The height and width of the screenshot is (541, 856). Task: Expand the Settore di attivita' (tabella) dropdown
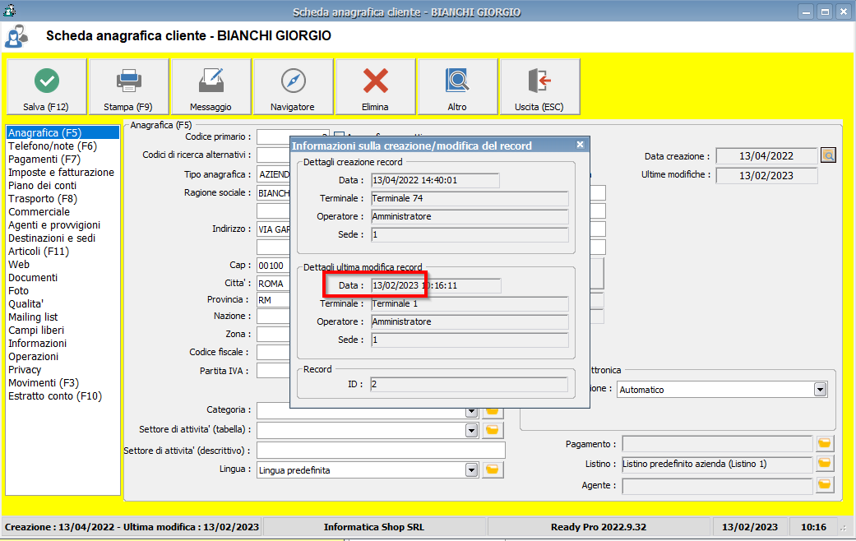pyautogui.click(x=472, y=430)
